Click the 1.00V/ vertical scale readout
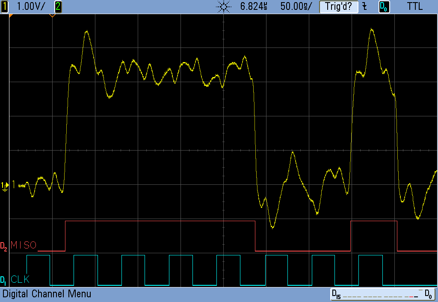 click(31, 6)
